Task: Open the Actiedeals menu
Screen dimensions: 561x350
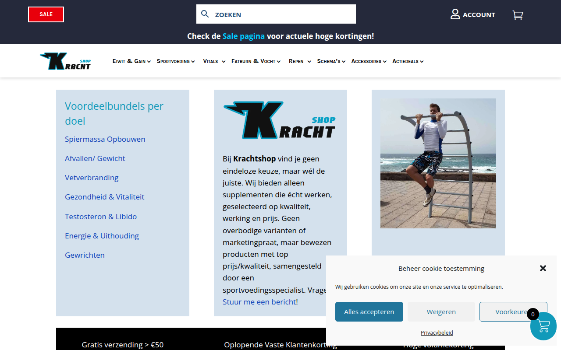Action: [x=408, y=61]
